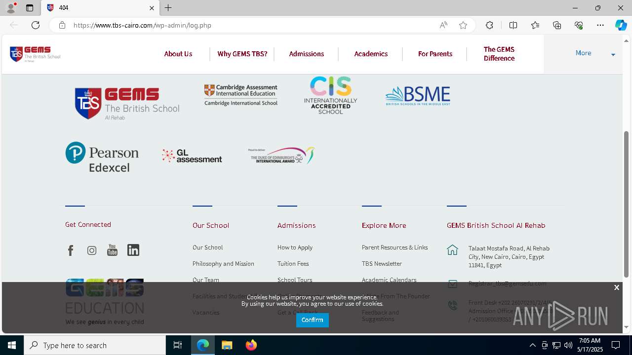
Task: Click the Duke of Edinburgh's International Award logo
Action: [281, 155]
